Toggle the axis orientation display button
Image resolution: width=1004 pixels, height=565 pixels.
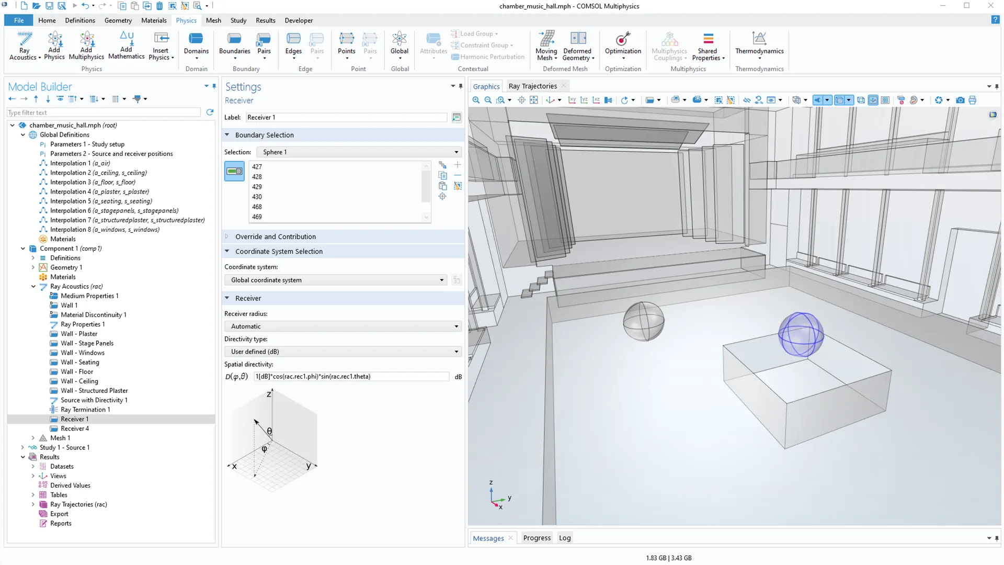873,100
